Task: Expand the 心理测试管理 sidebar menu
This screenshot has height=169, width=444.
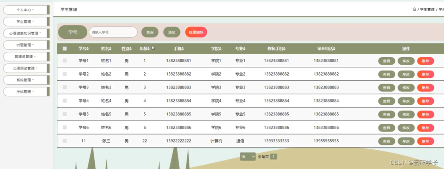Action: click(26, 68)
